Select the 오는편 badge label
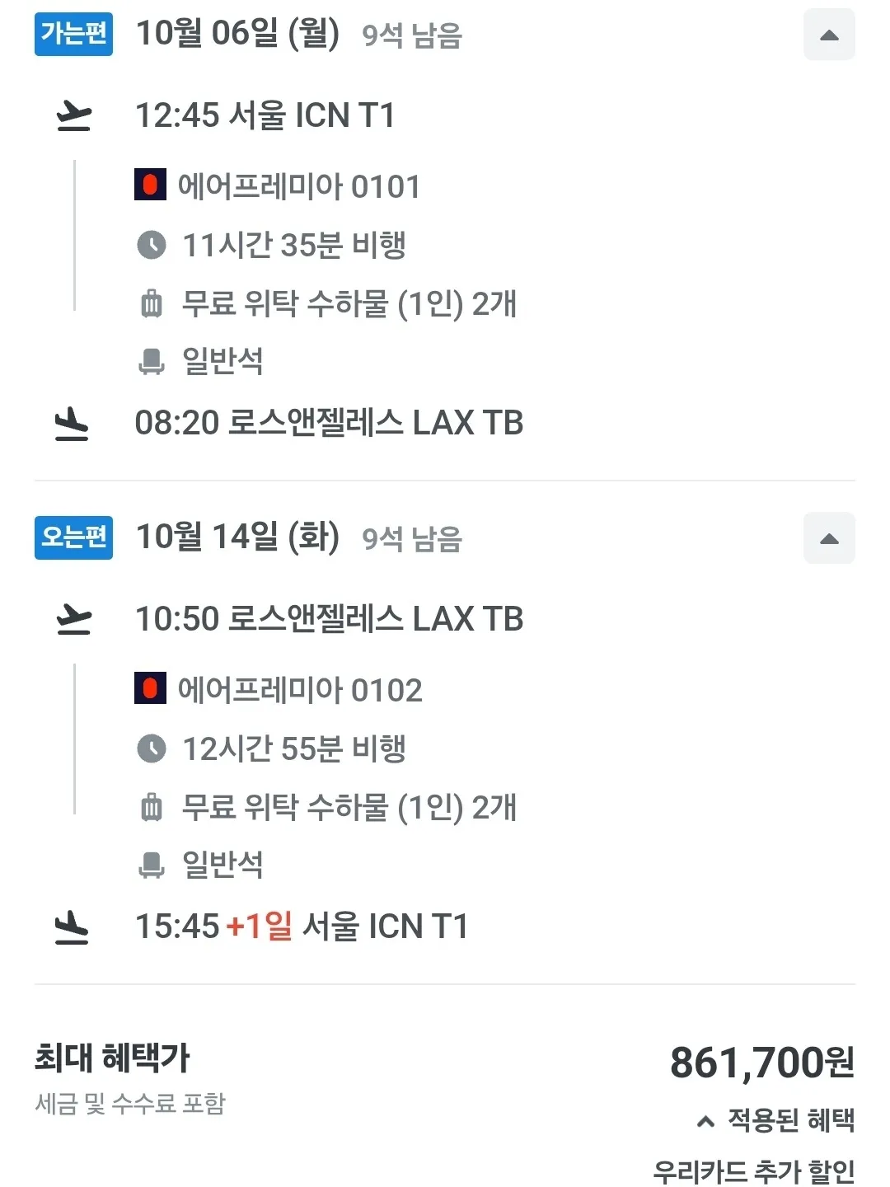 73,537
